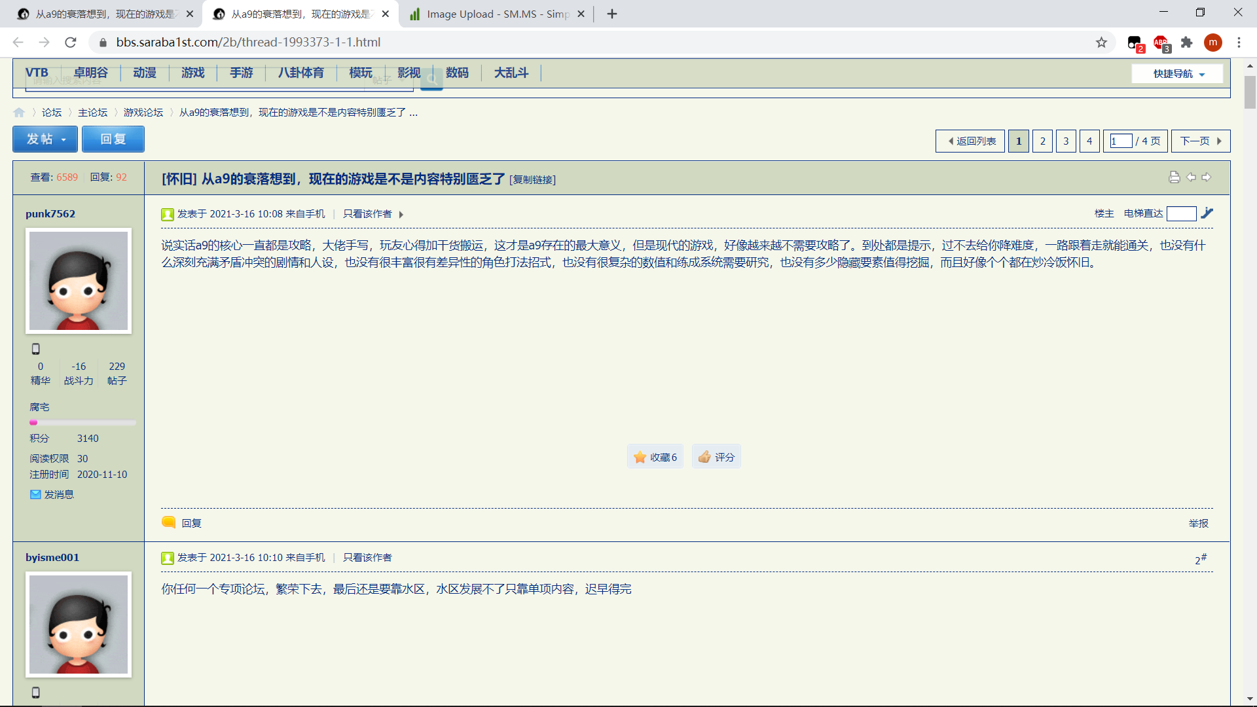Click 收藏 star favorite button

click(x=655, y=457)
